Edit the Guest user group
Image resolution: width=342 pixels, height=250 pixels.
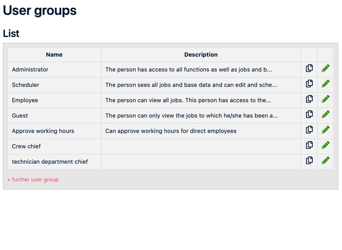325,115
